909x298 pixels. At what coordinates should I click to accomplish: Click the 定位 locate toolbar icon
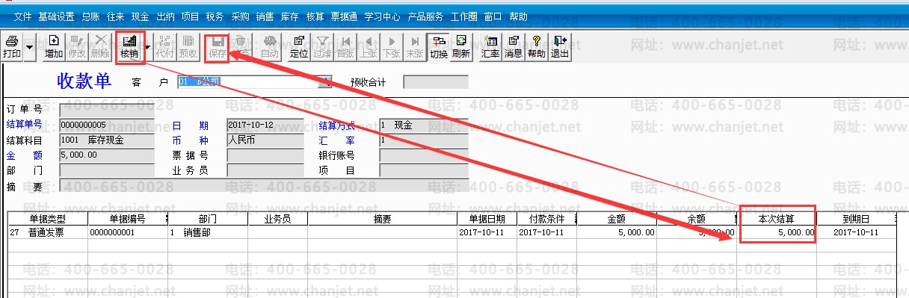tap(299, 46)
